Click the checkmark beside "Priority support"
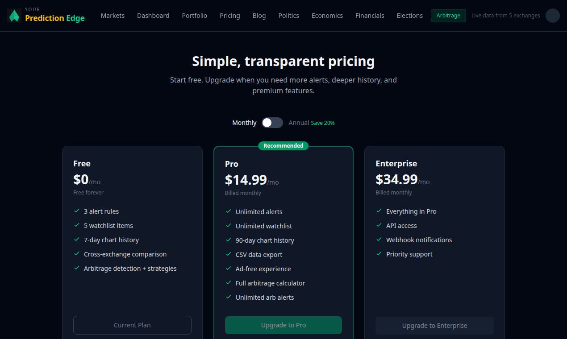567x339 pixels. 379,254
